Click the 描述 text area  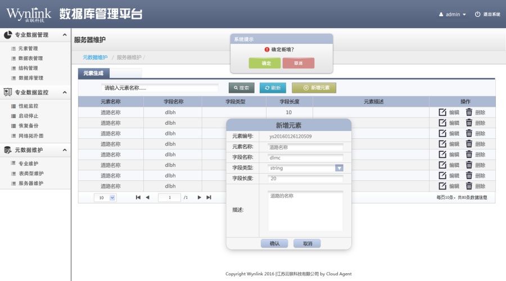coord(305,211)
